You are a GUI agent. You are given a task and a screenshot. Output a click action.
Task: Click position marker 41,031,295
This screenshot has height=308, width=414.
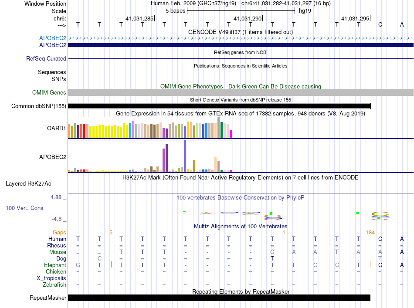tap(355, 18)
